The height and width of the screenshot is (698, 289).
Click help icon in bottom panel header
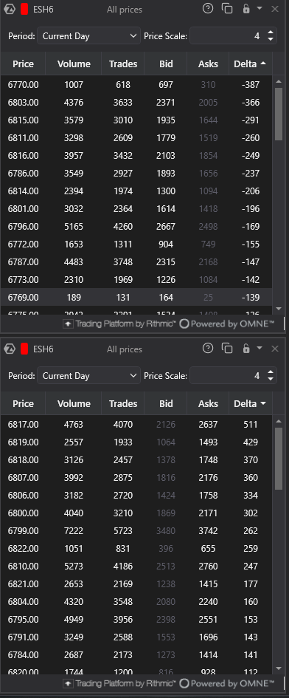pos(208,348)
